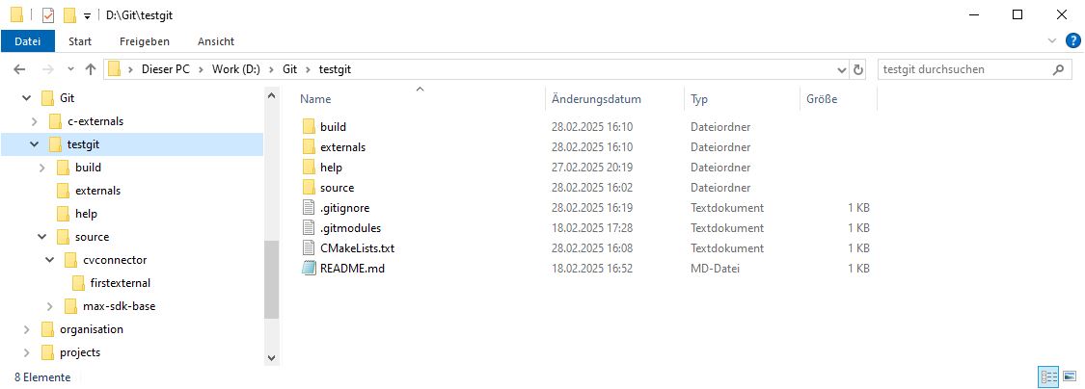Collapse the cvconnector tree node
This screenshot has height=389, width=1085.
pos(49,261)
